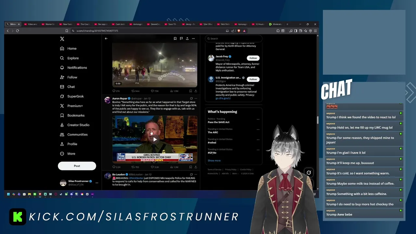Click Grok icon on Bo Loudon's post

(191, 175)
